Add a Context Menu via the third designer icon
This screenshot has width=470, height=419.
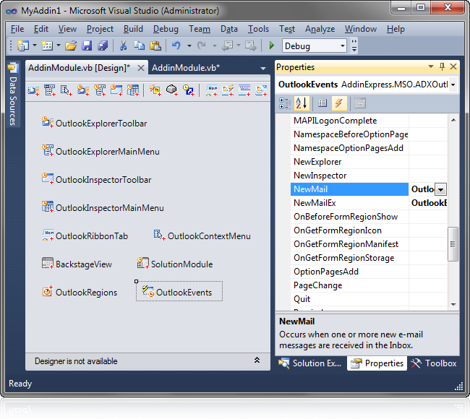67,90
